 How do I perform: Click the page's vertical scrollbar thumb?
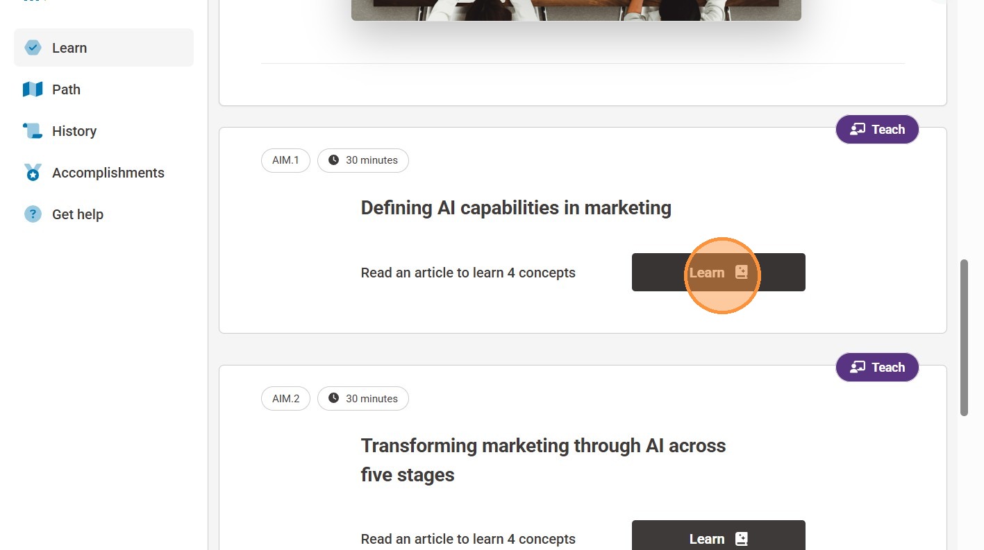pyautogui.click(x=964, y=338)
